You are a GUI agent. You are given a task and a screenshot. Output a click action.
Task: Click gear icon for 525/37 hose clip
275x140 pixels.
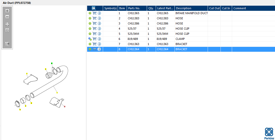(90, 29)
